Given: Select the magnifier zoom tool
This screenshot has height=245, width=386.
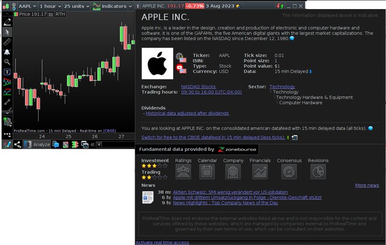Looking at the screenshot, I should pos(7,62).
